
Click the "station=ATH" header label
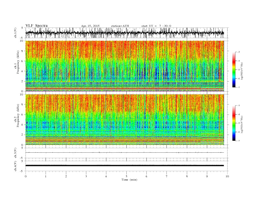tap(120, 26)
